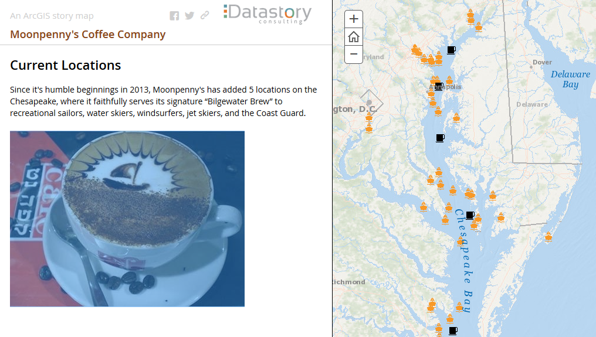Screen dimensions: 596x337
Task: Copy short link chain icon
Action: point(205,16)
